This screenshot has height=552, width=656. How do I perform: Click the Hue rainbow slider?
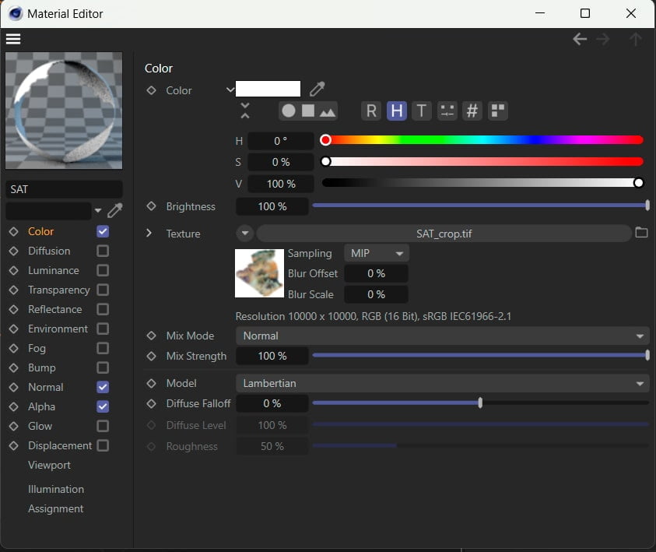tap(482, 140)
